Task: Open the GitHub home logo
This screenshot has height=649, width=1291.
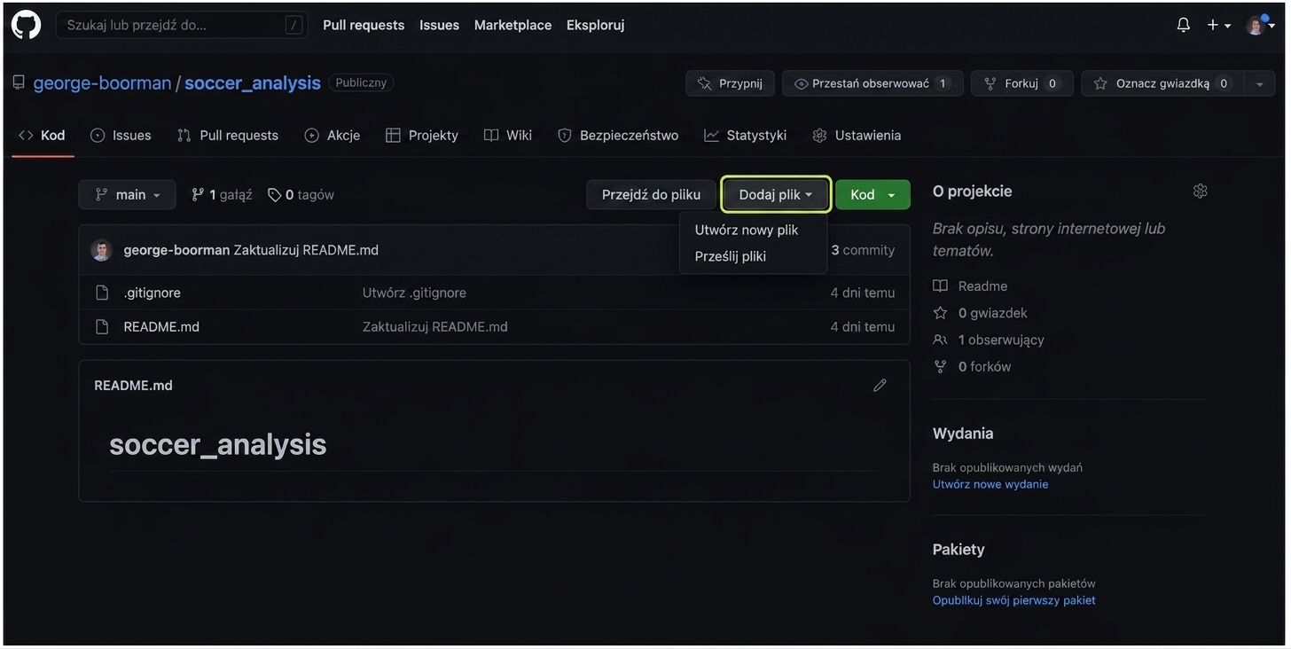Action: [26, 25]
